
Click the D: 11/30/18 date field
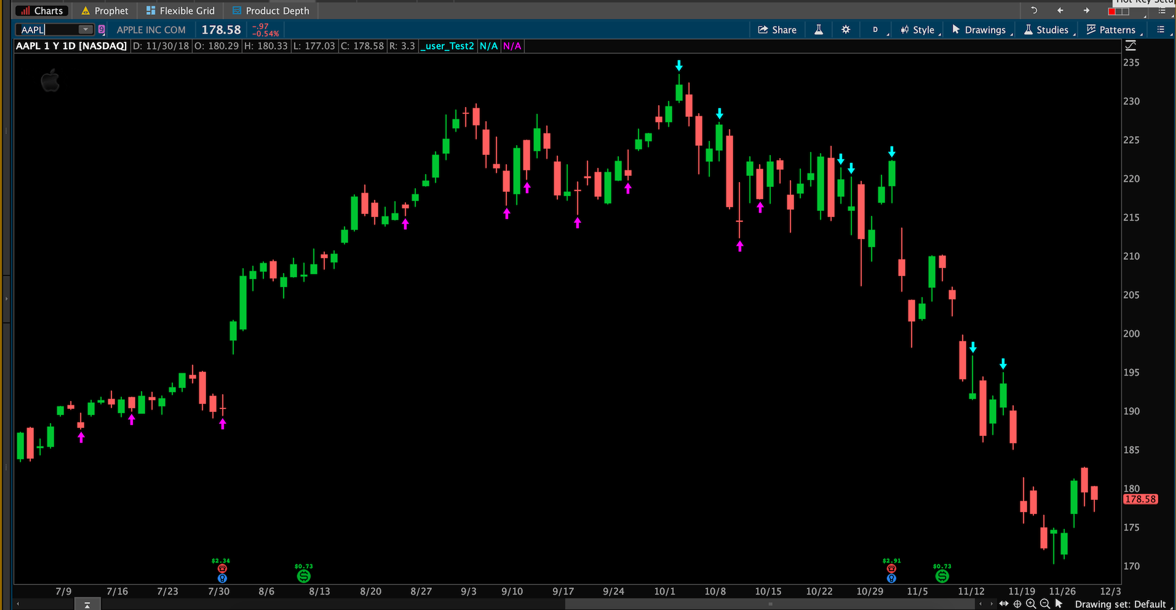point(161,46)
